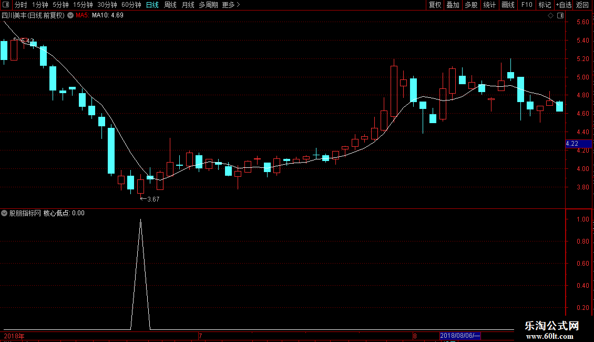Switch to 周线 weekly chart
Viewport: 594px width, 342px height.
pos(170,5)
